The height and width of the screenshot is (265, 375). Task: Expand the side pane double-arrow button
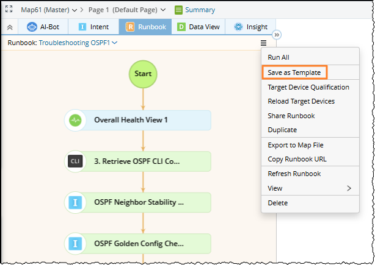[276, 35]
